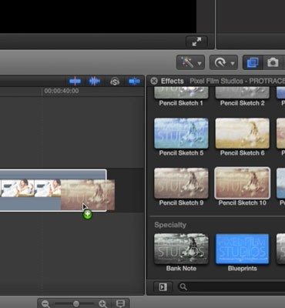
Task: Click the Blueprints label
Action: 243,269
